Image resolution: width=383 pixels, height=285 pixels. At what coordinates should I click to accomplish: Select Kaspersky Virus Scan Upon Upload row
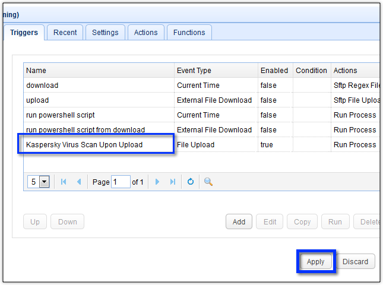pyautogui.click(x=84, y=144)
